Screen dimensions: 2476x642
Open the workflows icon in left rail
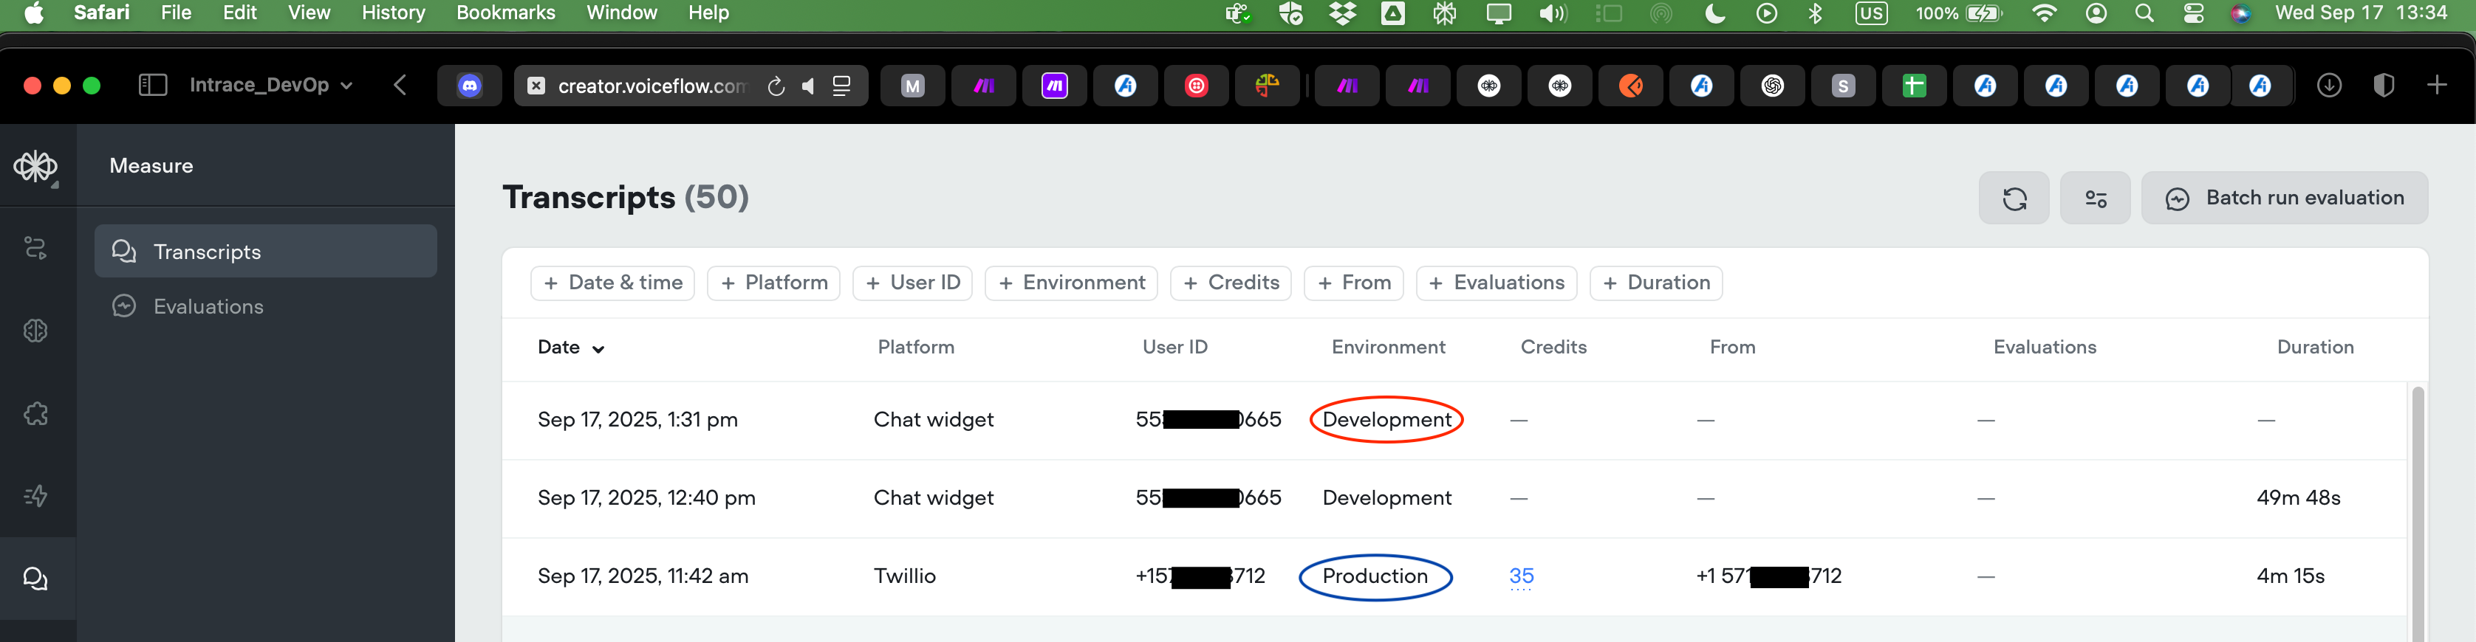tap(35, 249)
